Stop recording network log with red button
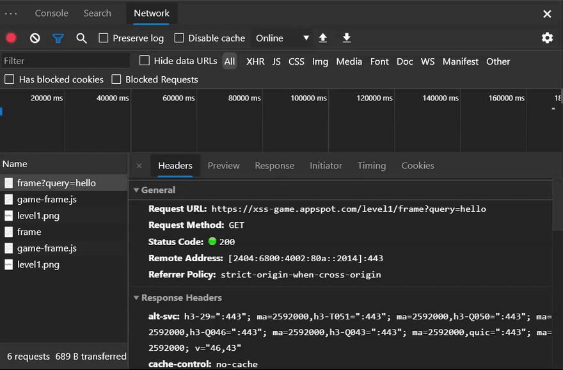 point(11,38)
